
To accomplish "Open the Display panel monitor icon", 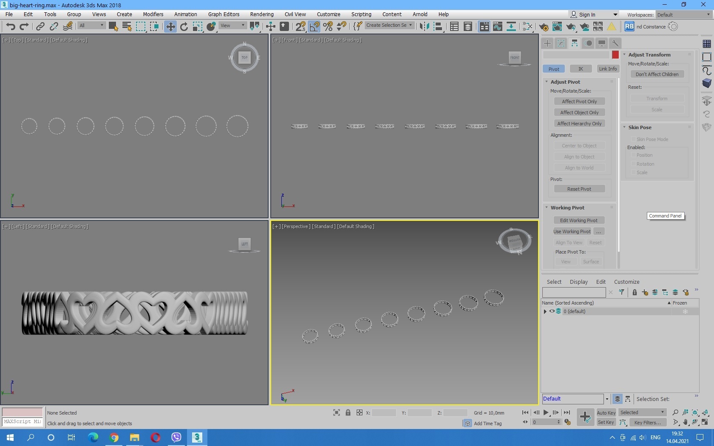I will [601, 43].
